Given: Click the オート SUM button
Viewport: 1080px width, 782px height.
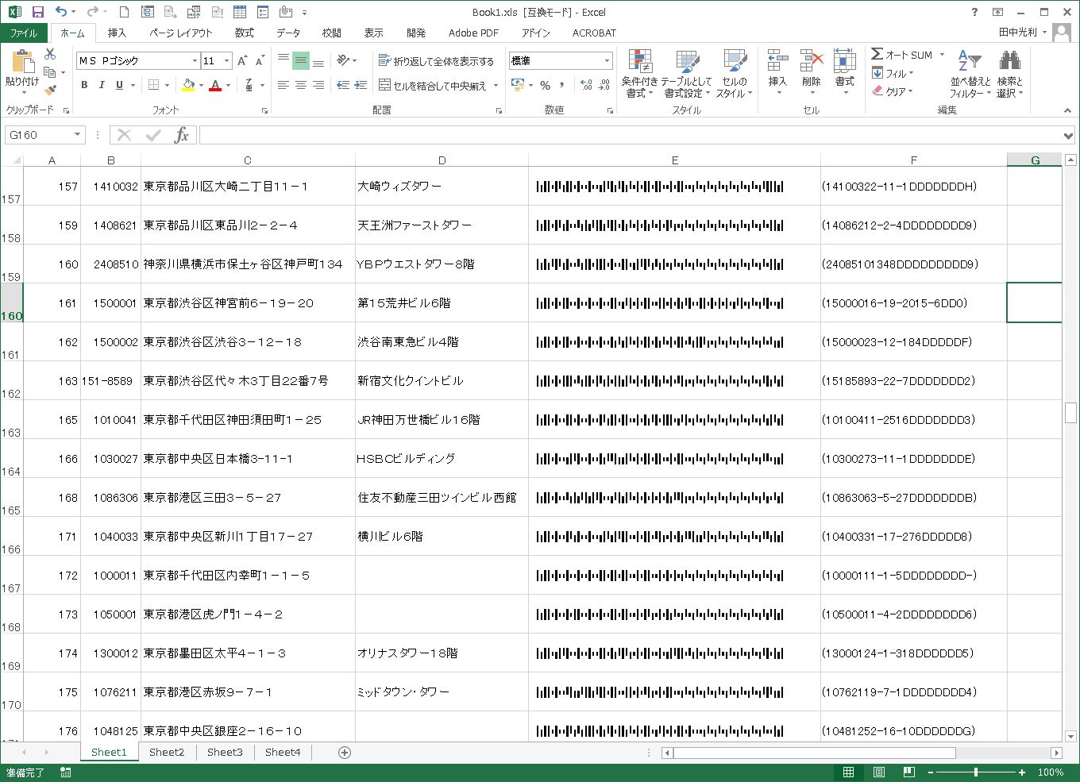Looking at the screenshot, I should tap(902, 55).
